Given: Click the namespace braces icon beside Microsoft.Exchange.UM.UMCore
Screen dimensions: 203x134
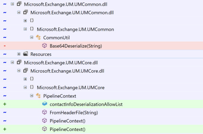Looking at the screenshot, I should coord(32,87).
